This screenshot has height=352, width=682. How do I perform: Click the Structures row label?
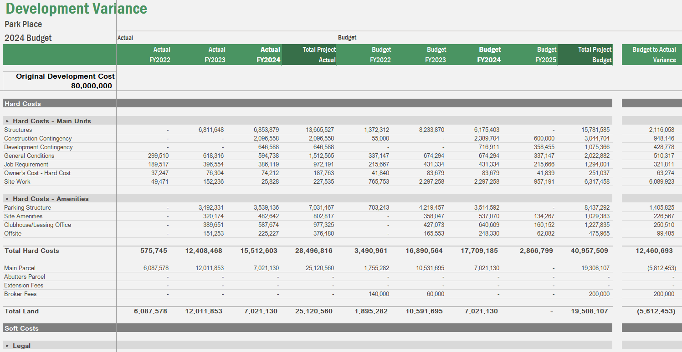point(17,130)
